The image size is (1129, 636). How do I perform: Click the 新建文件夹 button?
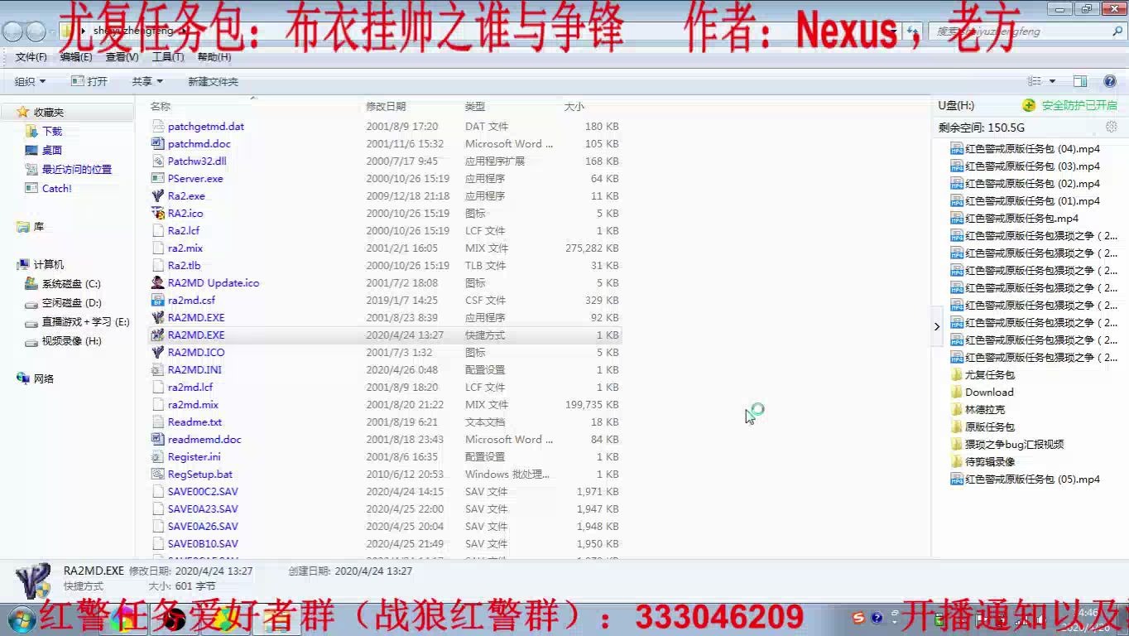[x=213, y=81]
